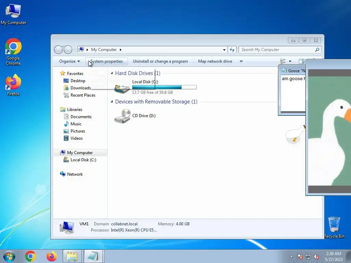
Task: Click Refresh button in address bar
Action: click(232, 50)
